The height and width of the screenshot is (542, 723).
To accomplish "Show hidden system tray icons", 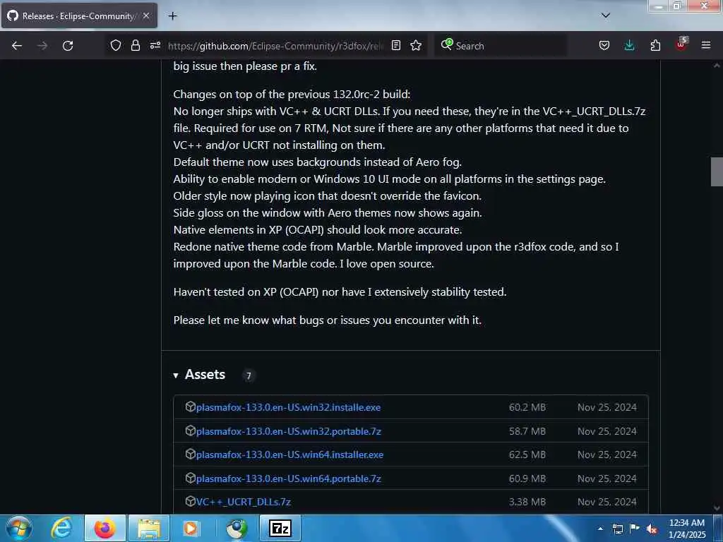I will (x=600, y=529).
